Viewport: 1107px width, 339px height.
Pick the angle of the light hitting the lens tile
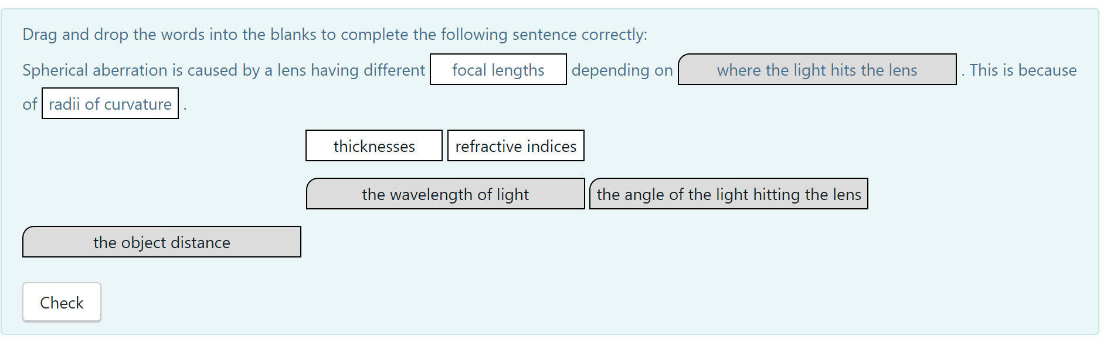(x=729, y=194)
